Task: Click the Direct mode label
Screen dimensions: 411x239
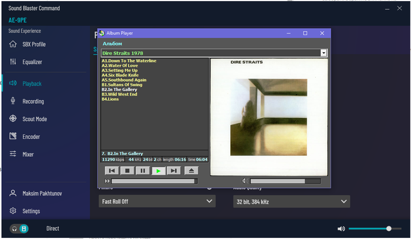Action: click(53, 228)
